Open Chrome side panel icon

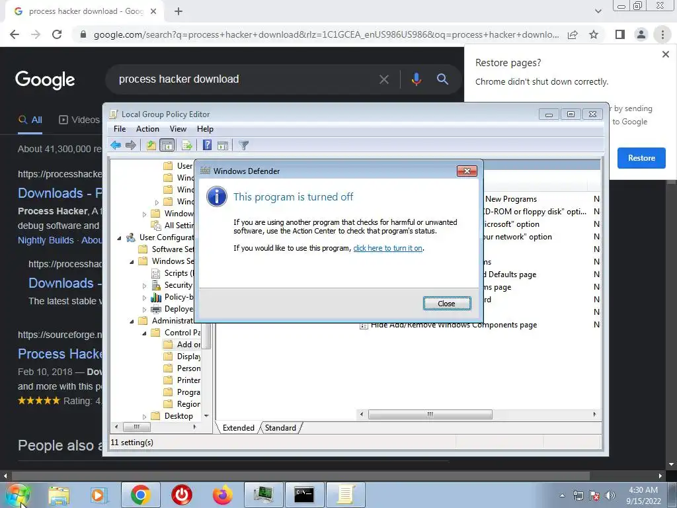pos(620,34)
